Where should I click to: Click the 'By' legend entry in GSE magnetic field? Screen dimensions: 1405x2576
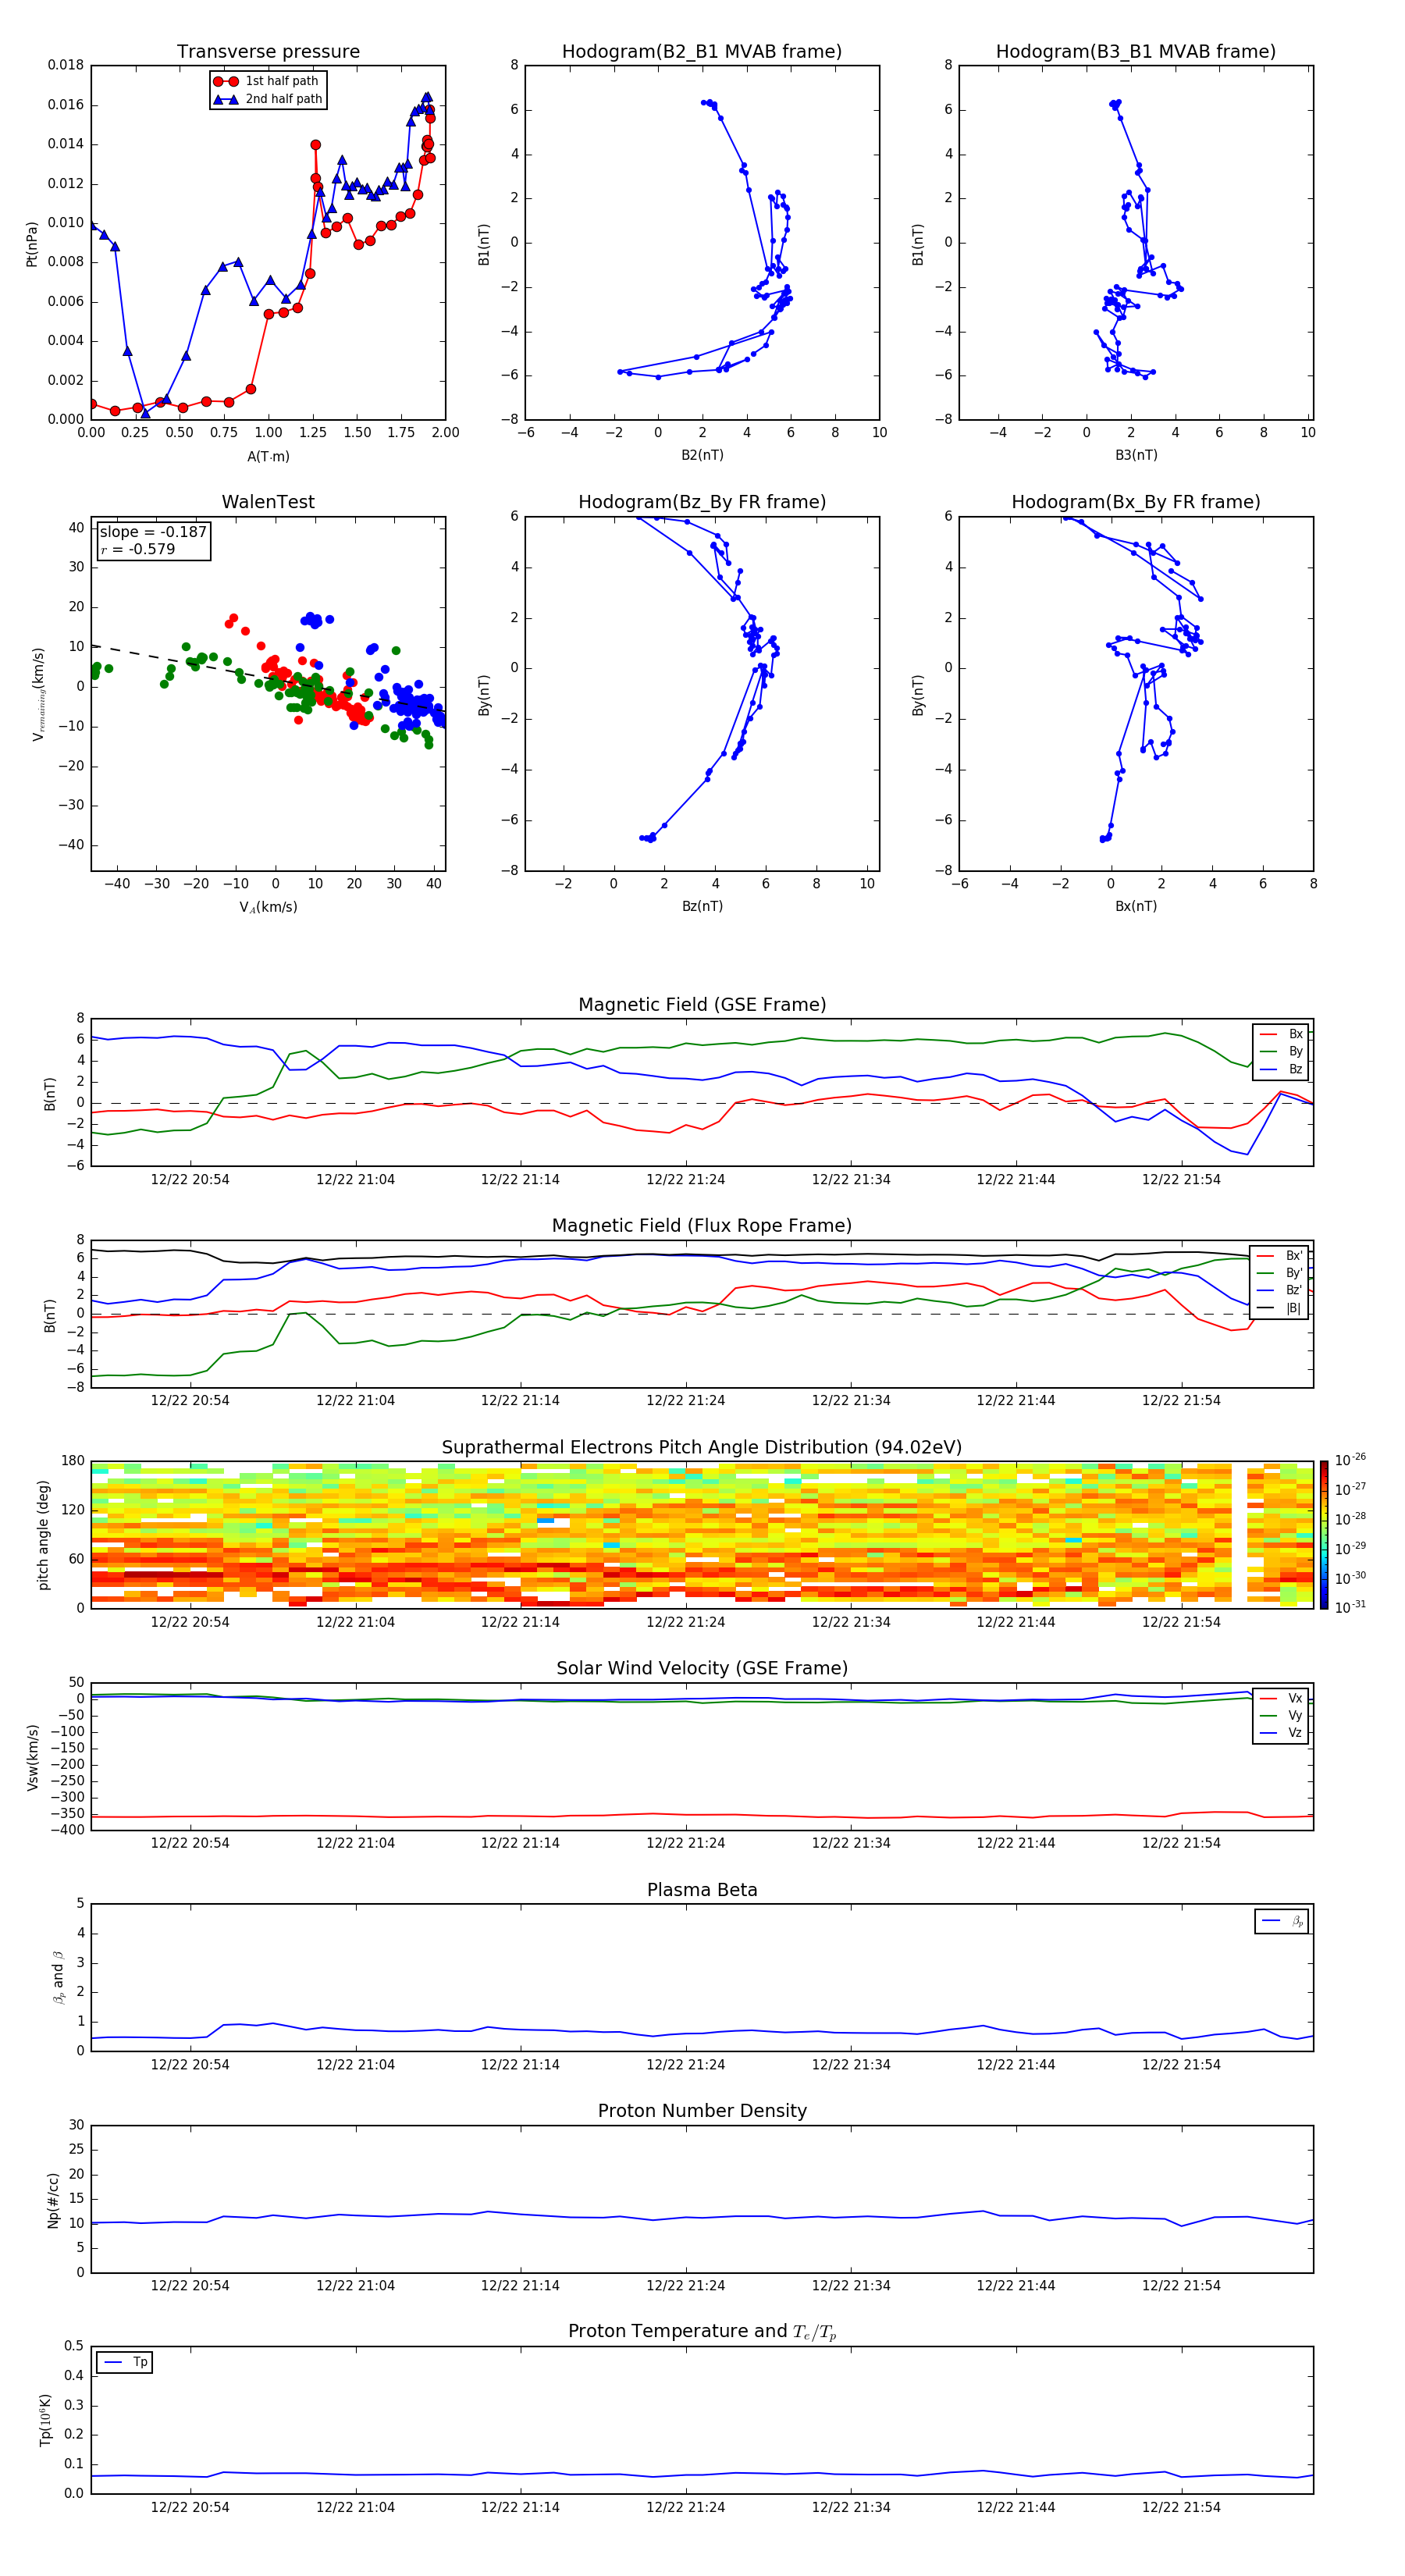(1281, 1052)
